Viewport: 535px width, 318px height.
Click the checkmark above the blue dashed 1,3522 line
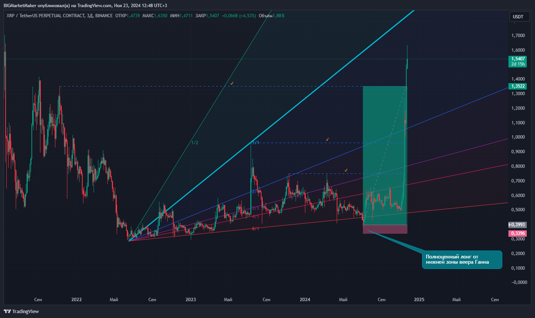pos(232,83)
